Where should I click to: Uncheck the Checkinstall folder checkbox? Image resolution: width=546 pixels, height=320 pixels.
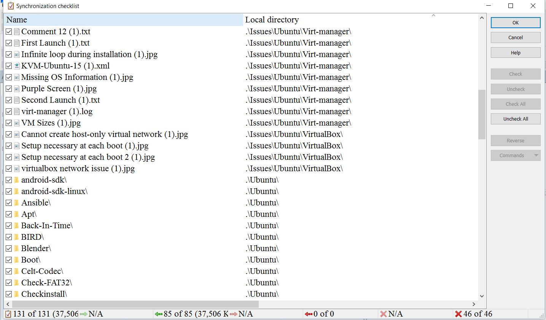pyautogui.click(x=9, y=294)
